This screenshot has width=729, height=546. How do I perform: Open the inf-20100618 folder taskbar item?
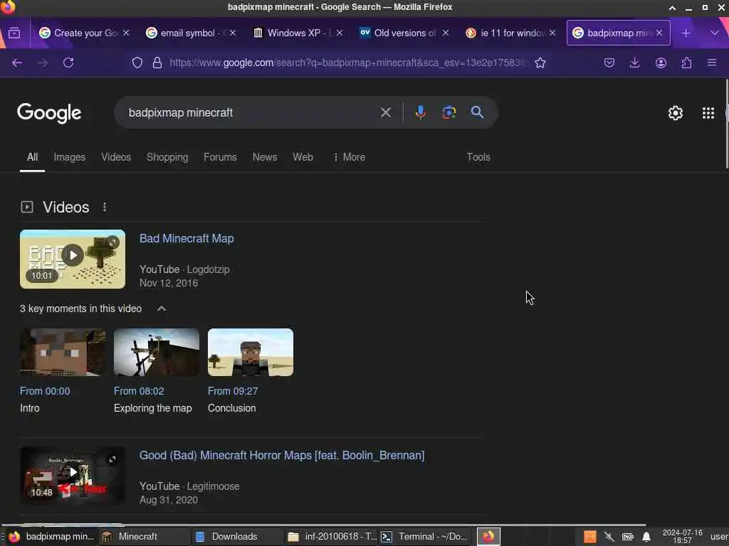[332, 537]
